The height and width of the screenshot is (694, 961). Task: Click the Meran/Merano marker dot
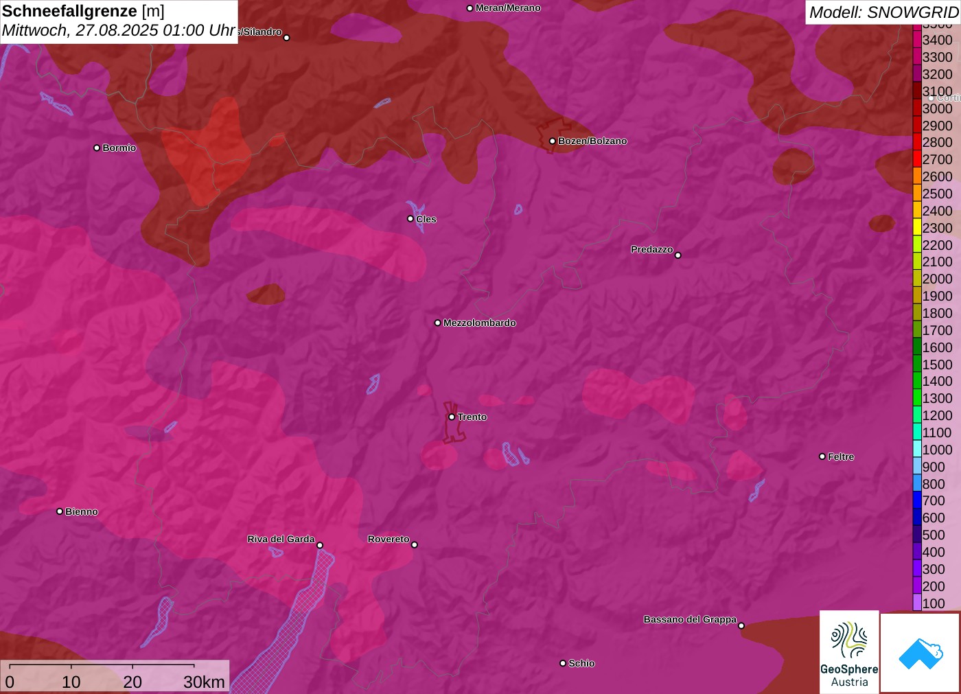[x=470, y=8]
